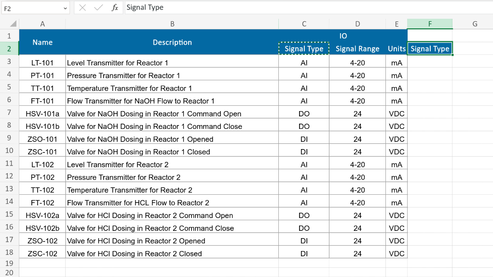Select column B header
Image resolution: width=493 pixels, height=277 pixels.
tap(172, 24)
